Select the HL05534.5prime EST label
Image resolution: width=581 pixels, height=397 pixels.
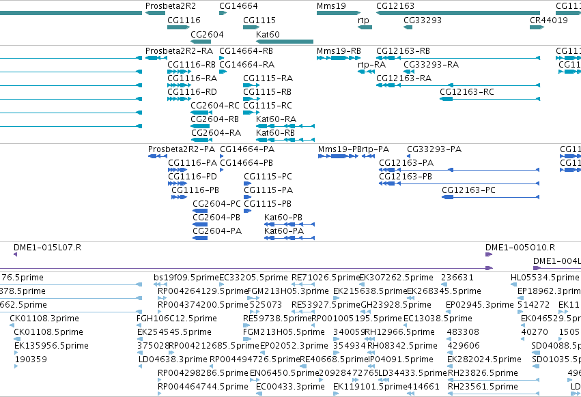(x=545, y=278)
